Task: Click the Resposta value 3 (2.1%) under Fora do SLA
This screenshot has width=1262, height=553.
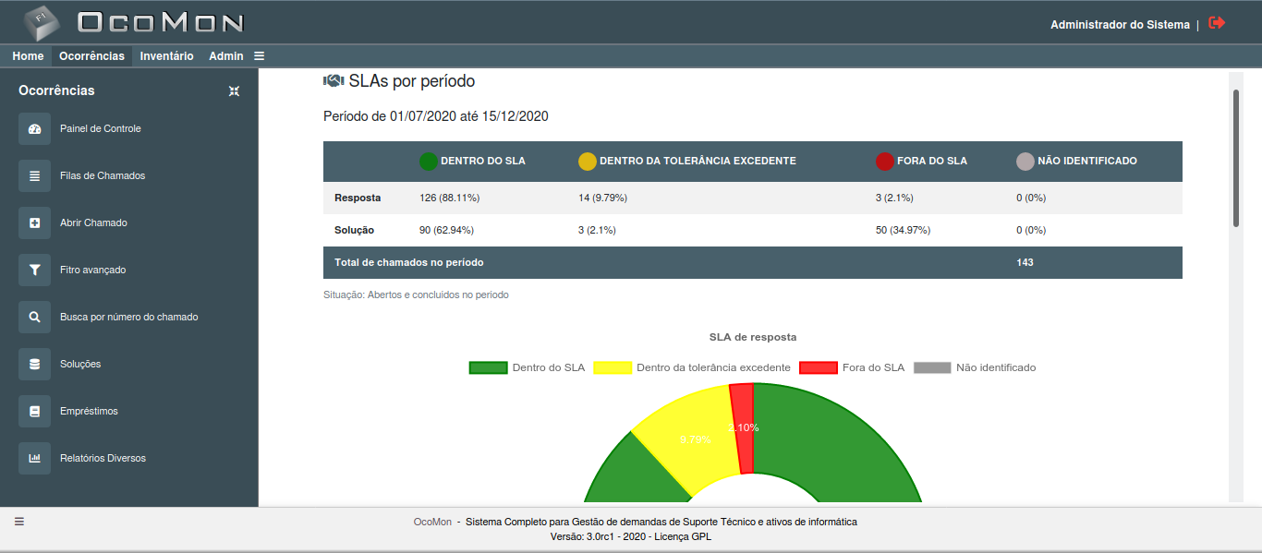Action: [x=896, y=198]
